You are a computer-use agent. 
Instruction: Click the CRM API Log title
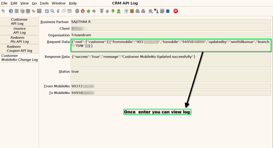click(x=125, y=3)
